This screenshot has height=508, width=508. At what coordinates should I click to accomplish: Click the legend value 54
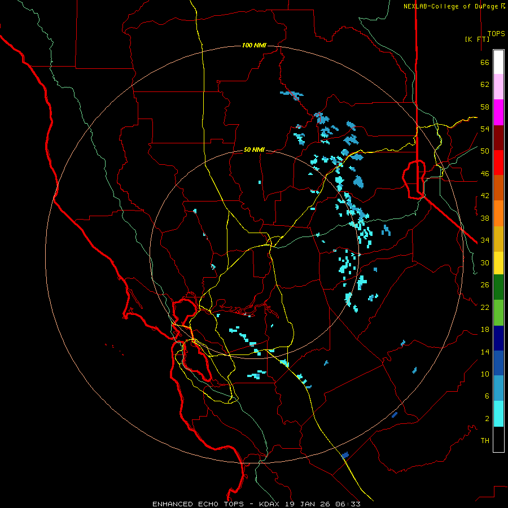point(485,129)
